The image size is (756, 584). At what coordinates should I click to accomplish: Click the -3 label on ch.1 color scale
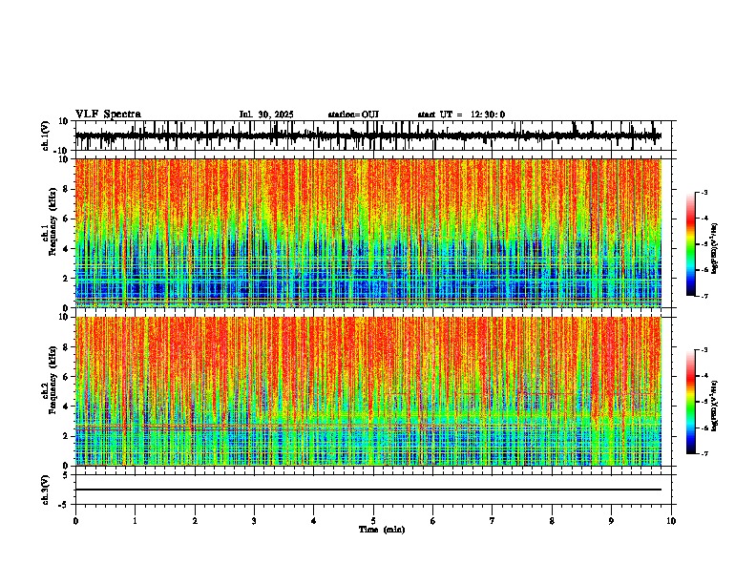coord(703,192)
